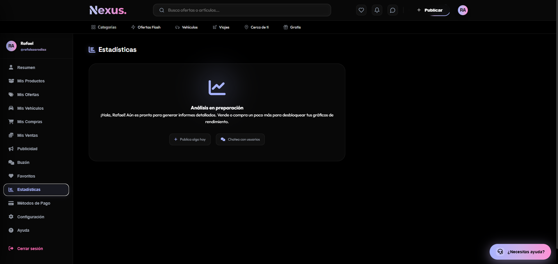Click the Ayuda question mark icon
Image resolution: width=558 pixels, height=264 pixels.
[11, 230]
